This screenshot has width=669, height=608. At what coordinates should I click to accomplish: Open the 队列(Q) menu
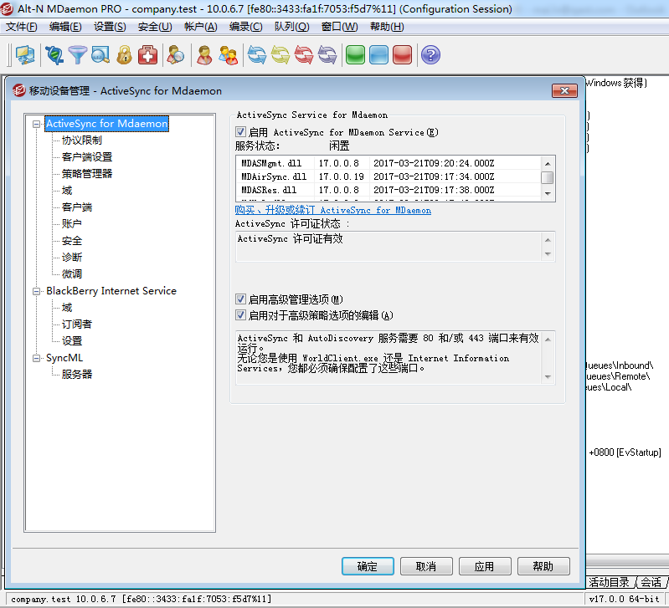click(292, 27)
